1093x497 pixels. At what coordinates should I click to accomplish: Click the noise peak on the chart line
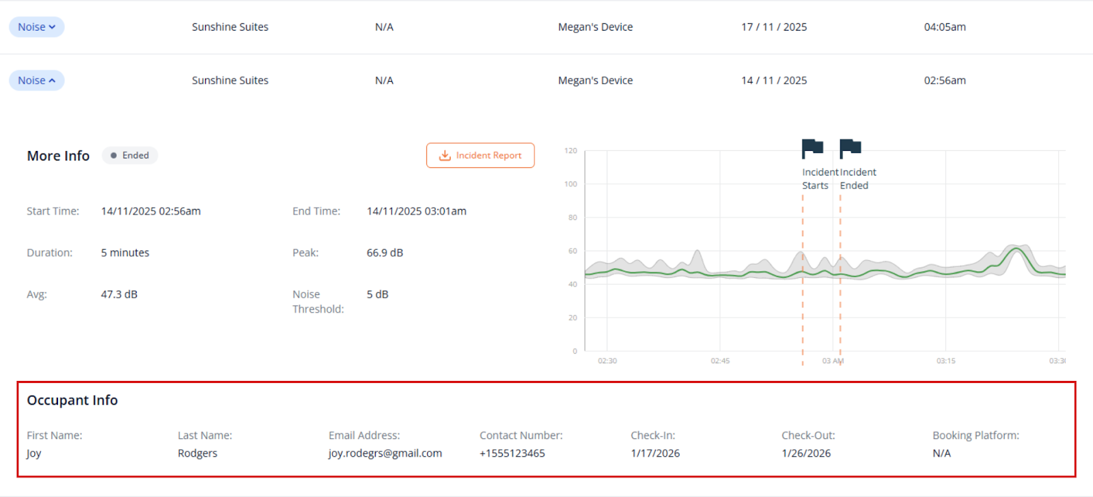pyautogui.click(x=1018, y=250)
